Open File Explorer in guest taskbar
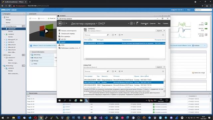213x120 pixels. (x=81, y=100)
